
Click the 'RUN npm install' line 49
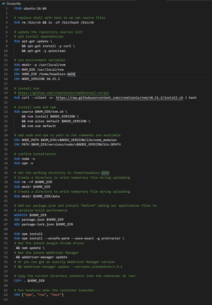(28, 234)
